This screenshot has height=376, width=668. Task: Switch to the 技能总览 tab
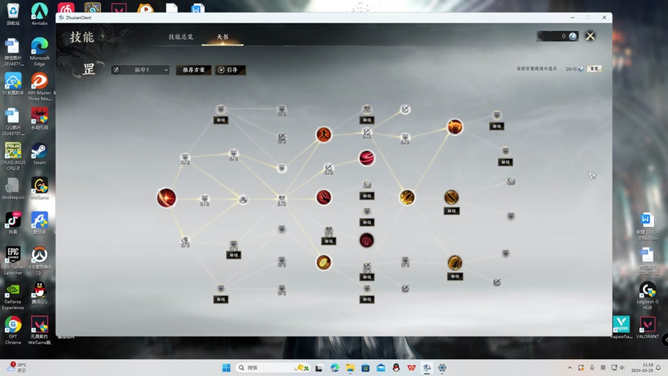tap(181, 37)
